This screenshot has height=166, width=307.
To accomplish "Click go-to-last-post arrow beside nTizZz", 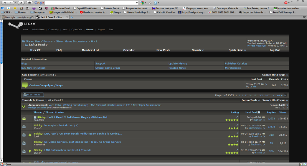I will (x=264, y=153).
